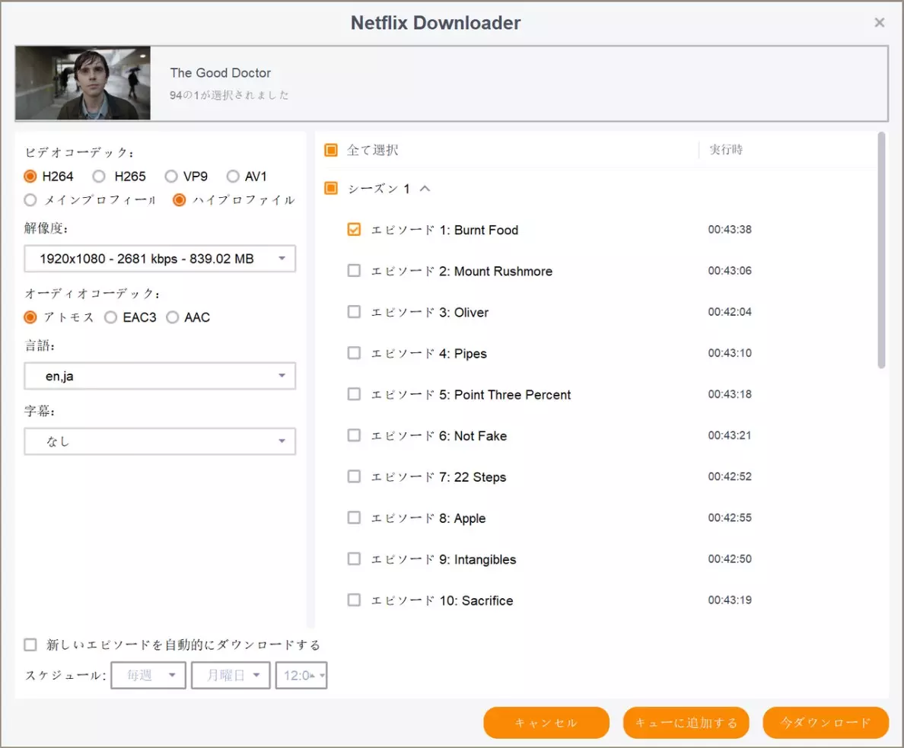Collapse シーズン 1 with chevron arrow

pos(425,189)
